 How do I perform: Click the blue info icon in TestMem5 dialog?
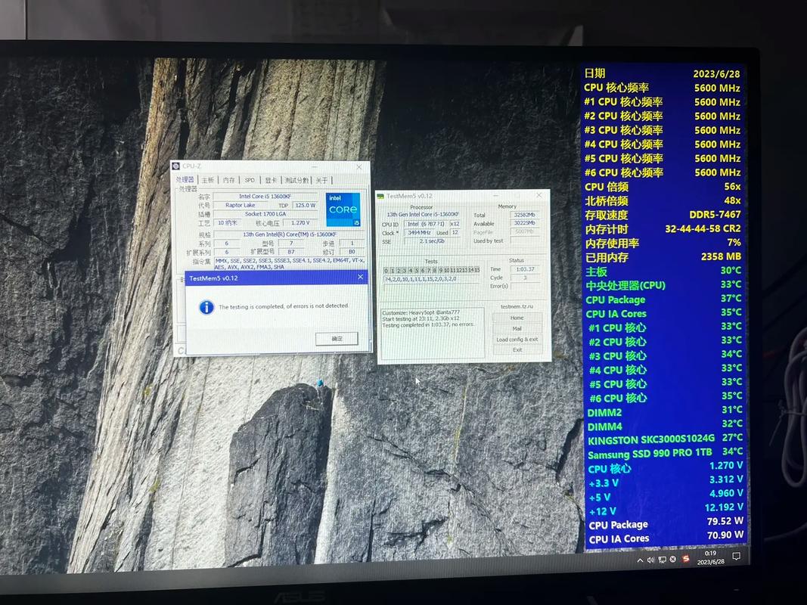pos(206,307)
